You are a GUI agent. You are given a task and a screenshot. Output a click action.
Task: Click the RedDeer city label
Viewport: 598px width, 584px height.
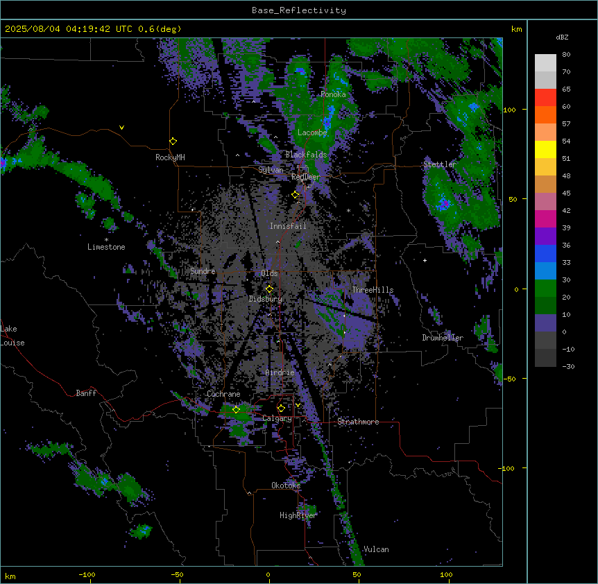pyautogui.click(x=306, y=177)
